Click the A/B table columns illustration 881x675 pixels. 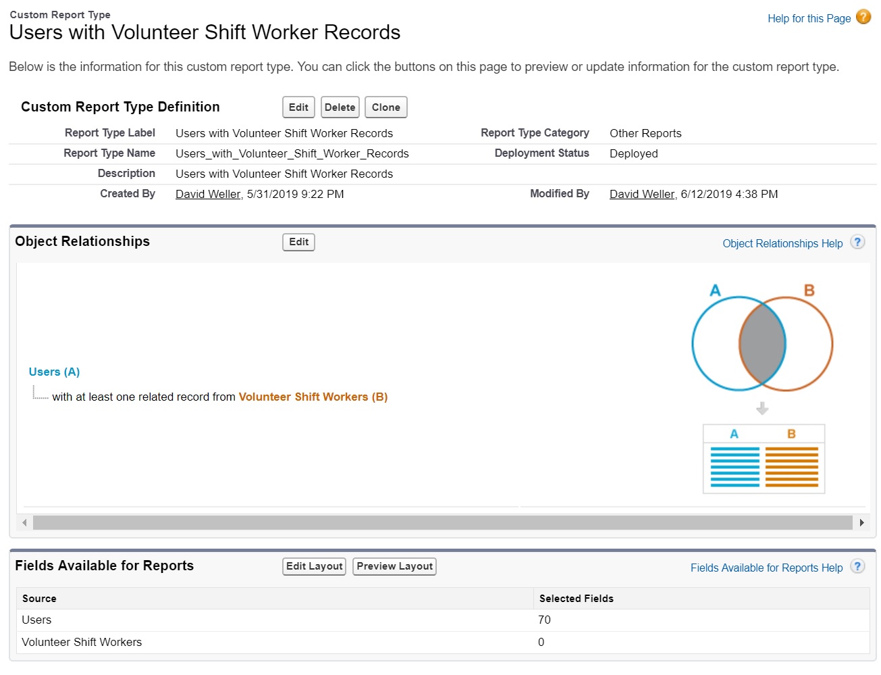point(764,459)
